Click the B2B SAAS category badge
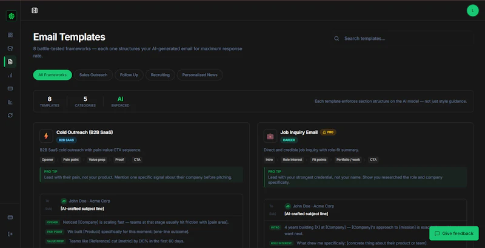 [x=66, y=140]
